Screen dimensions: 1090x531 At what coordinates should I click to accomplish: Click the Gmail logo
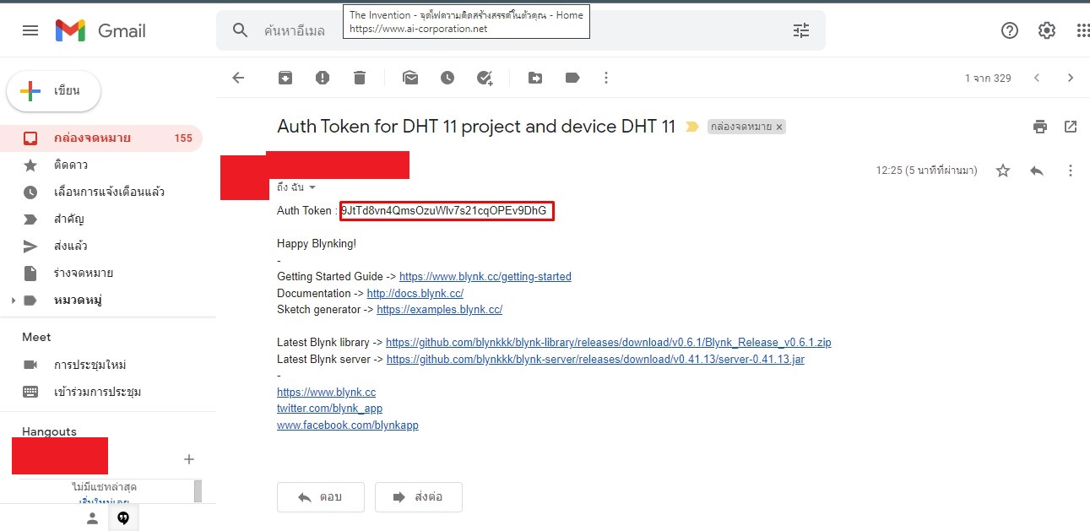[x=100, y=30]
